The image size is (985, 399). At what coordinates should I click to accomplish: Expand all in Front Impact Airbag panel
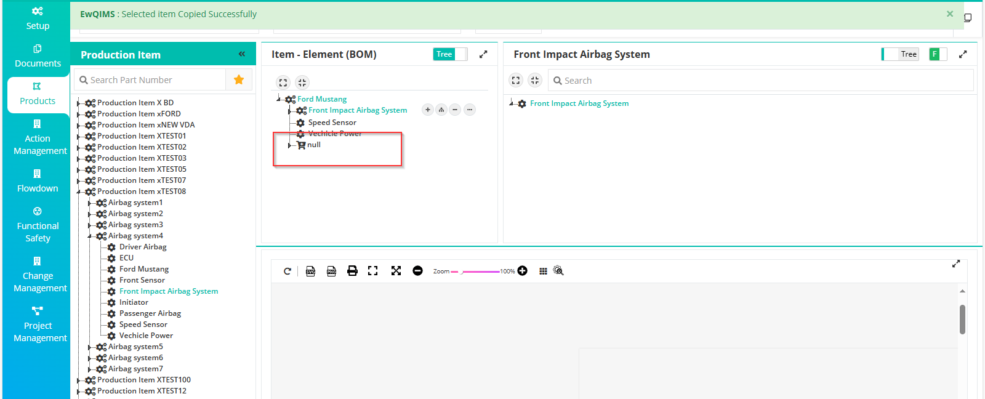pyautogui.click(x=516, y=80)
